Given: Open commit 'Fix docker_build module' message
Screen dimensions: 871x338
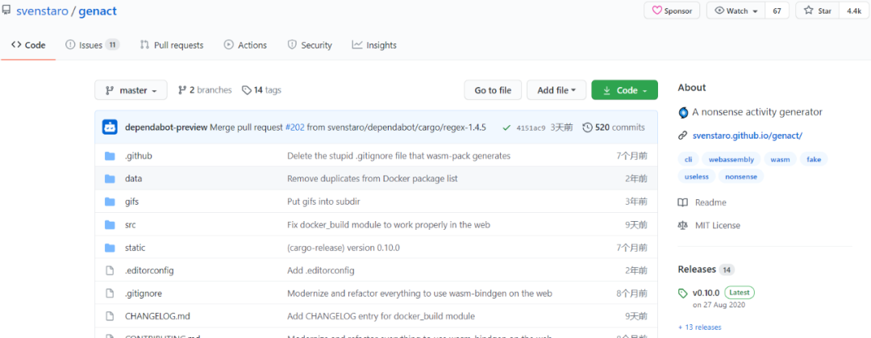Looking at the screenshot, I should [x=388, y=224].
